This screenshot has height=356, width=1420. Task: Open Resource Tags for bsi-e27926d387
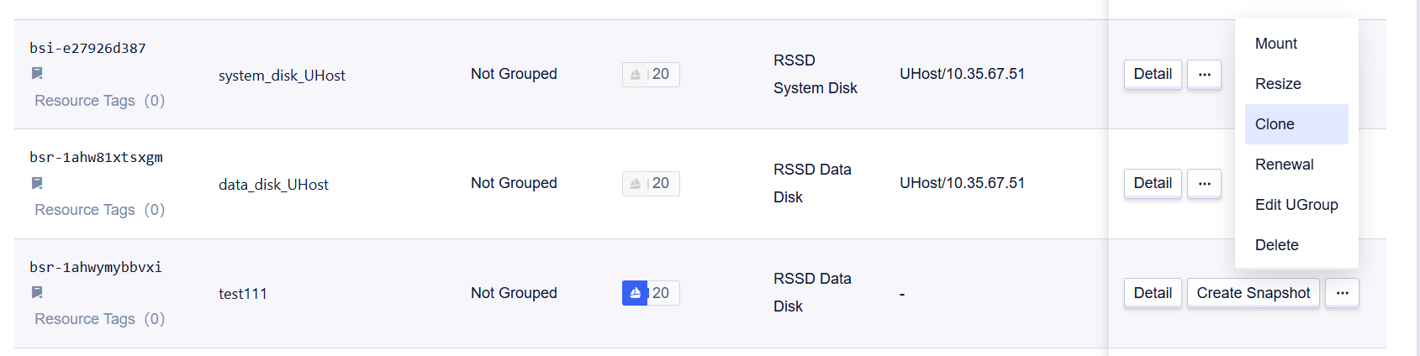[99, 101]
